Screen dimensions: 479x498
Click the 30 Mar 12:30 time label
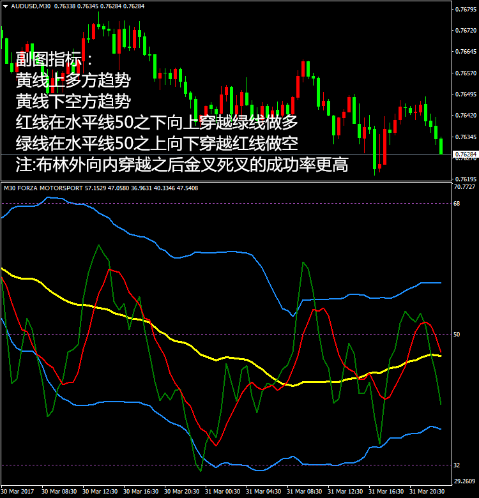(x=100, y=492)
